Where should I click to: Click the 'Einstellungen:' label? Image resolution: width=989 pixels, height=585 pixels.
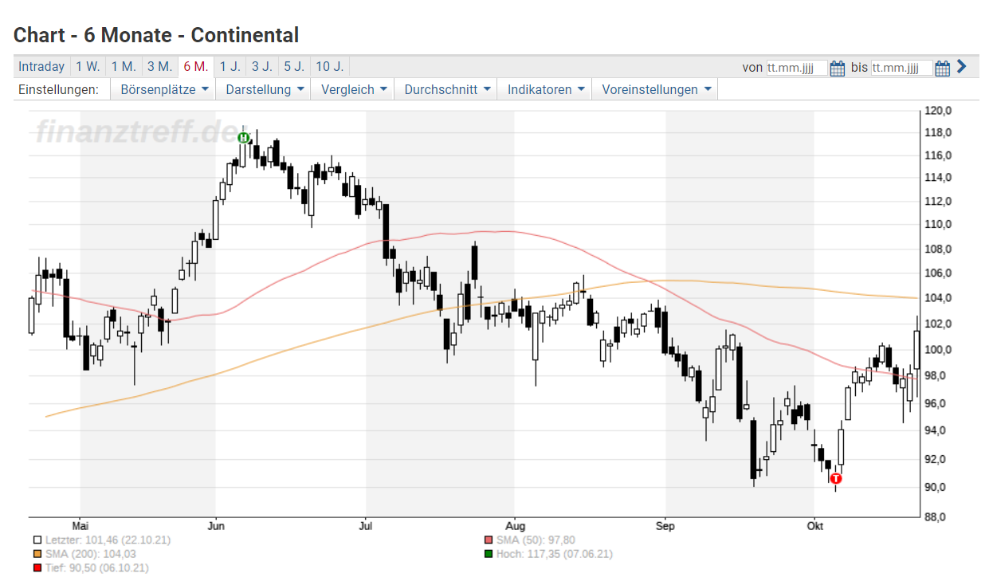click(x=58, y=89)
